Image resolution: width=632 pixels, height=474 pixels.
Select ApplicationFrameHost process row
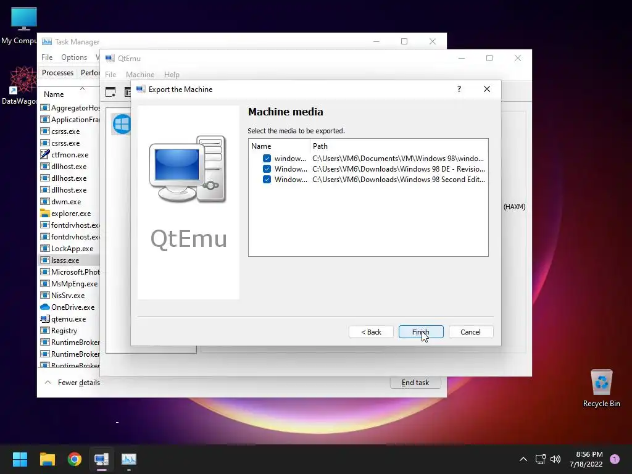[x=69, y=120]
